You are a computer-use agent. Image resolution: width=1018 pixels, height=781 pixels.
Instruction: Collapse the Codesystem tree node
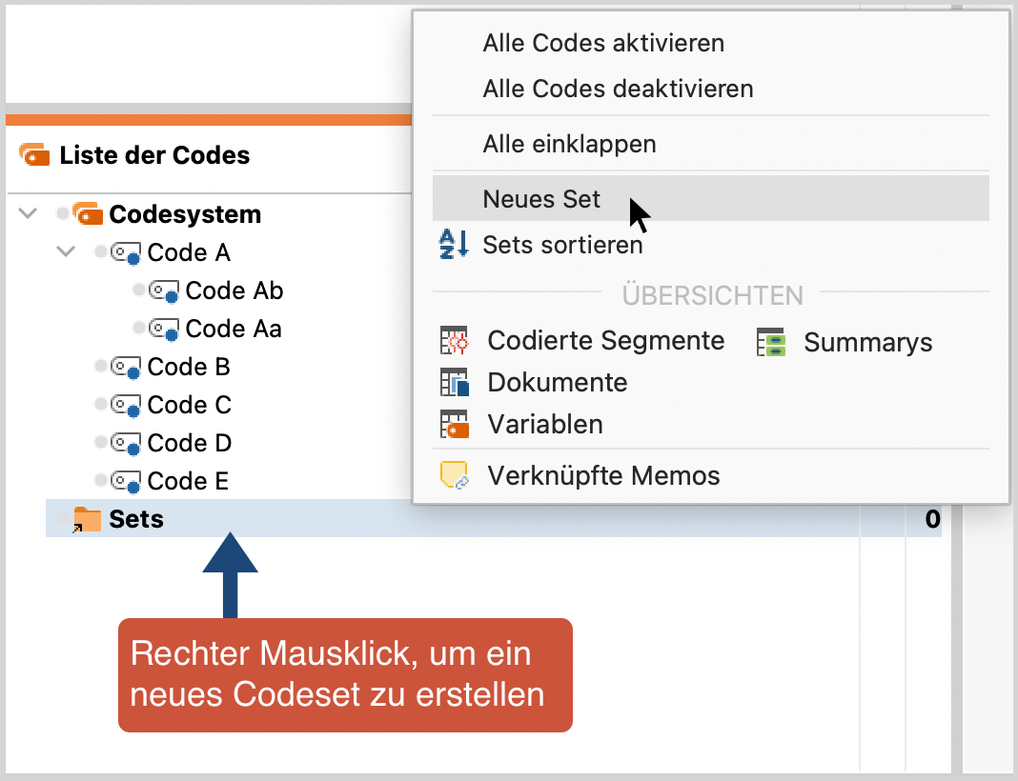click(28, 212)
